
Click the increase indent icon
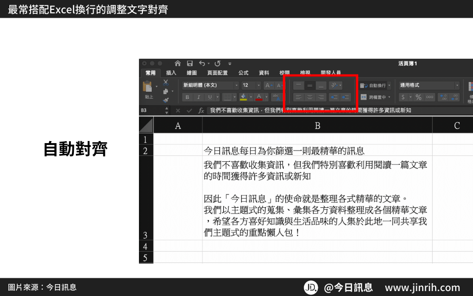[x=345, y=97]
